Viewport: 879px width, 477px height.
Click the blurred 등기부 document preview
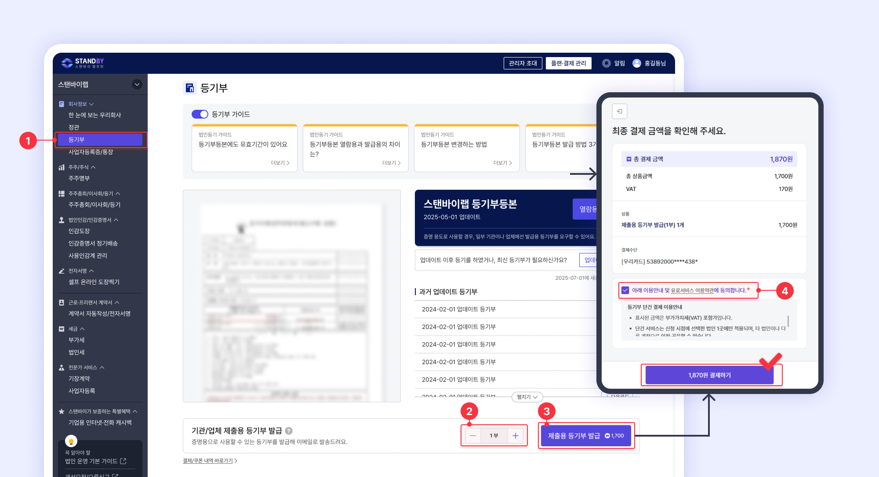tap(291, 296)
